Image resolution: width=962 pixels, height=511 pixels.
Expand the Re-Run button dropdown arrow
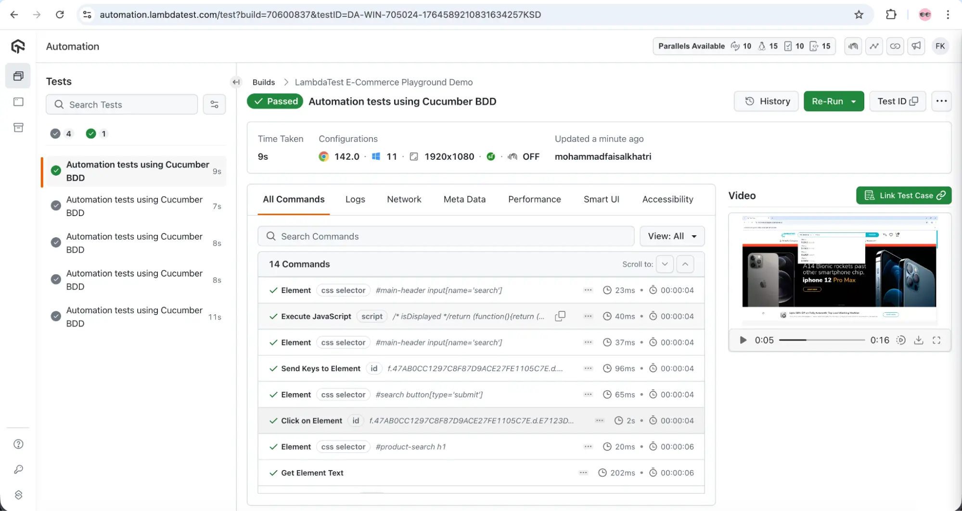coord(853,101)
